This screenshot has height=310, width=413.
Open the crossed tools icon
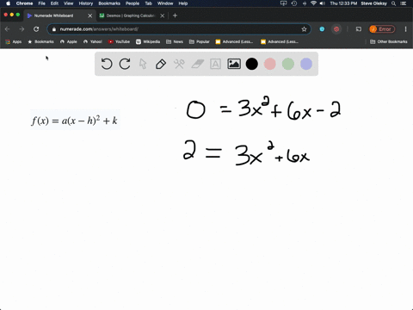(179, 64)
